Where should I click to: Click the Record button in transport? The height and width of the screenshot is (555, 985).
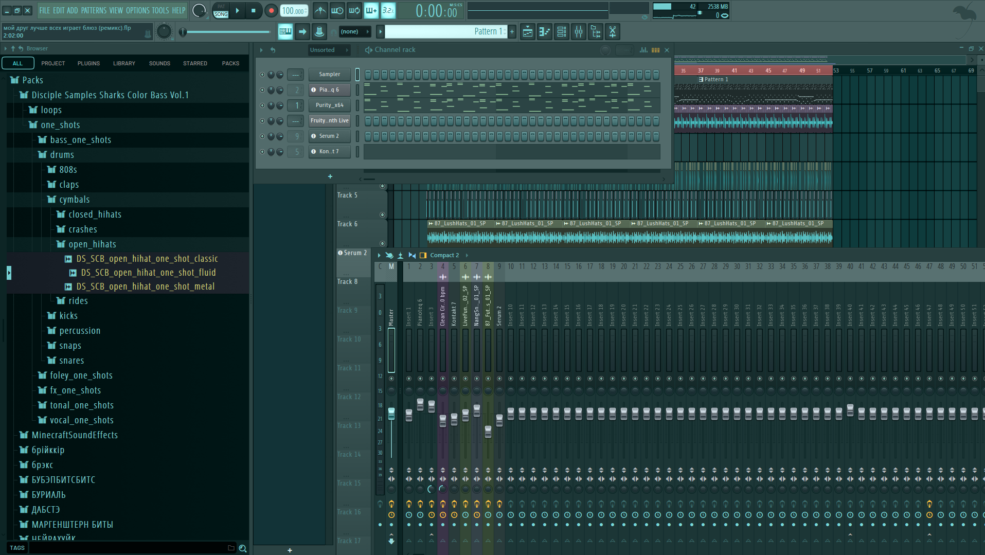(x=271, y=10)
